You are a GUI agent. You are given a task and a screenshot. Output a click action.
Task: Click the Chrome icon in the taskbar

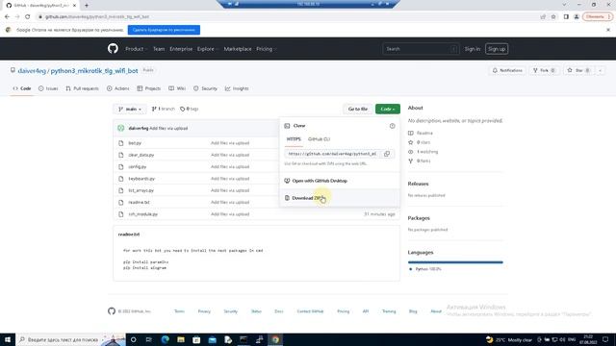[275, 339]
